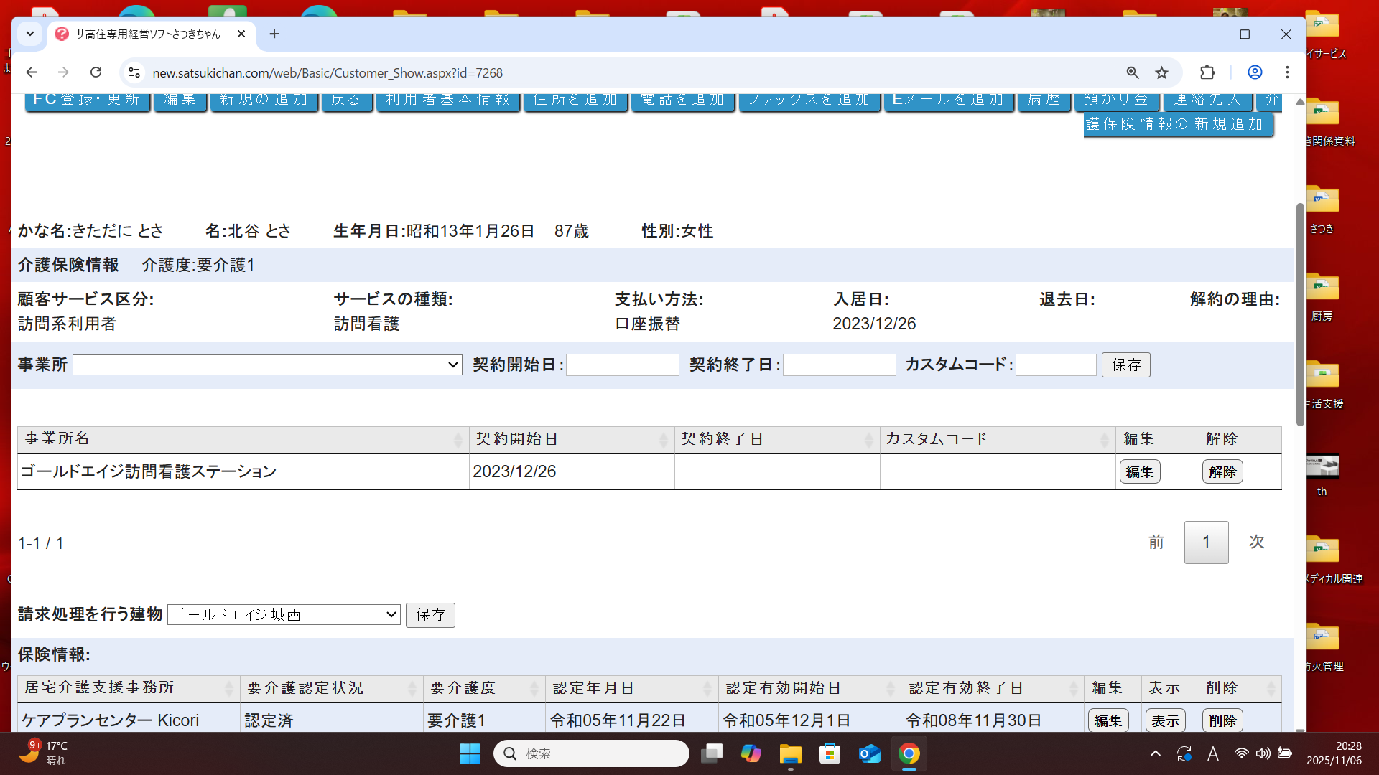This screenshot has width=1379, height=775.
Task: Open the Chrome profile icon
Action: point(1255,72)
